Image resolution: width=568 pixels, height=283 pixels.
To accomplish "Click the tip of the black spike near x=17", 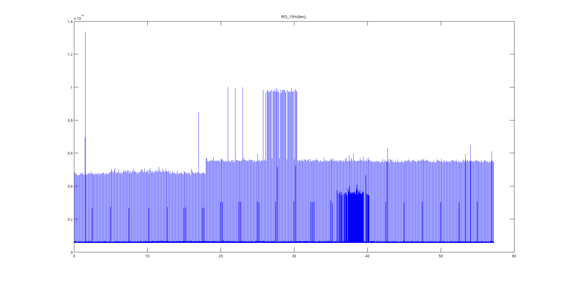I will coord(199,112).
